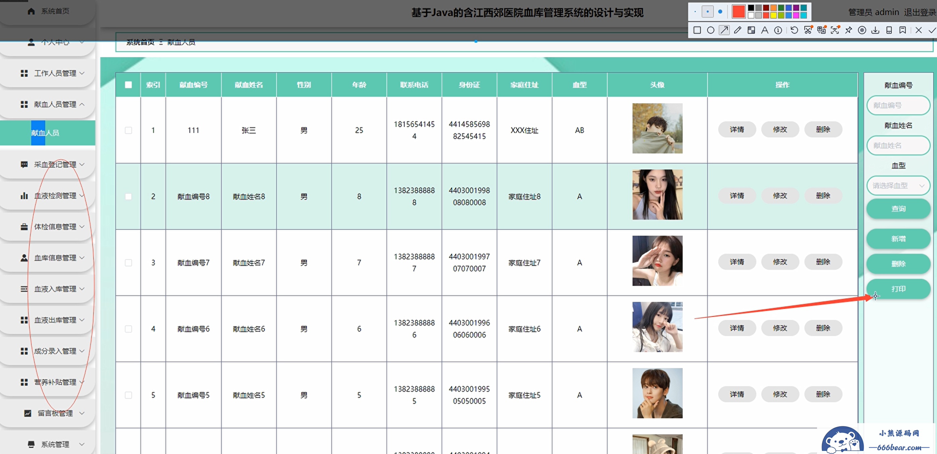
Task: Expand the 体检信息管理 menu chevron
Action: click(x=82, y=227)
